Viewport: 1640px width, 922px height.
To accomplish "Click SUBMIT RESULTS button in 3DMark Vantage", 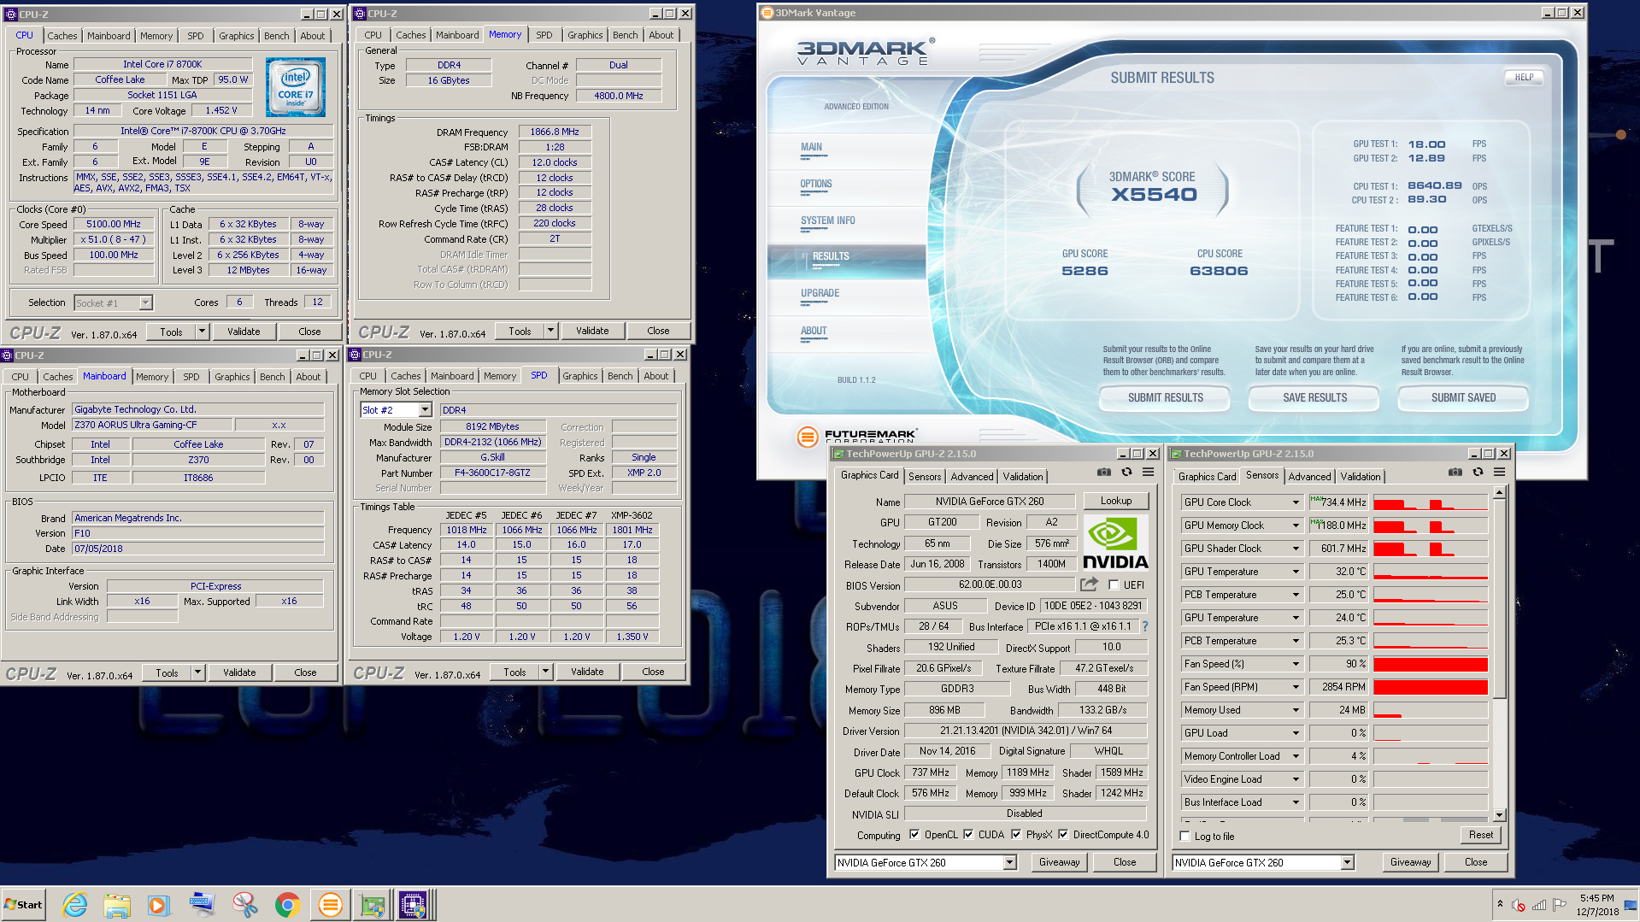I will point(1165,397).
